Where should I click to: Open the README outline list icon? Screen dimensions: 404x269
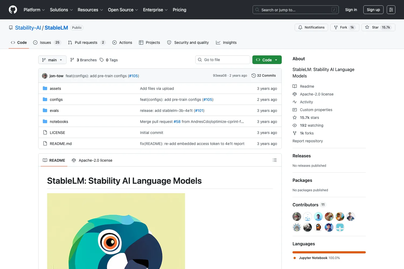pyautogui.click(x=275, y=160)
